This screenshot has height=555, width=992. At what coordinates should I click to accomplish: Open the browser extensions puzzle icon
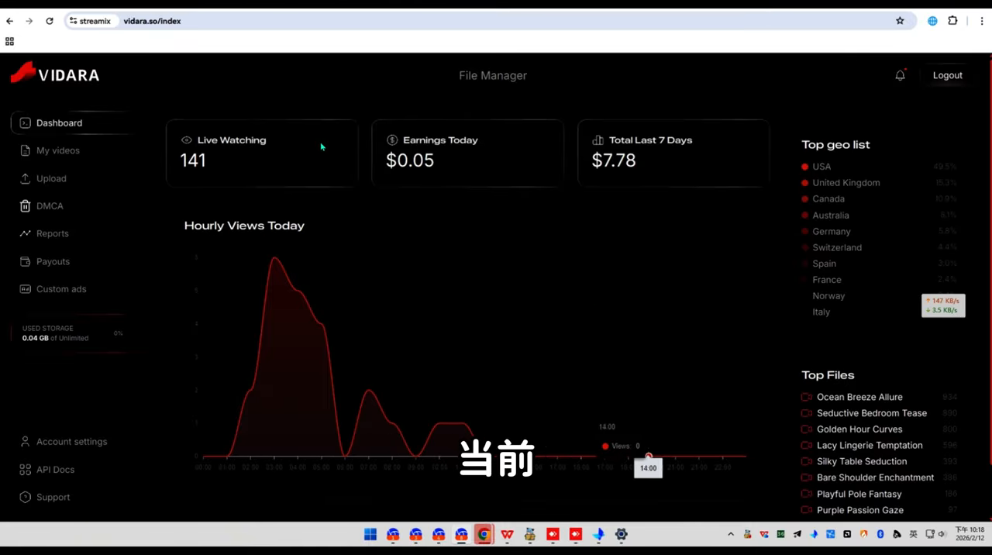tap(953, 21)
